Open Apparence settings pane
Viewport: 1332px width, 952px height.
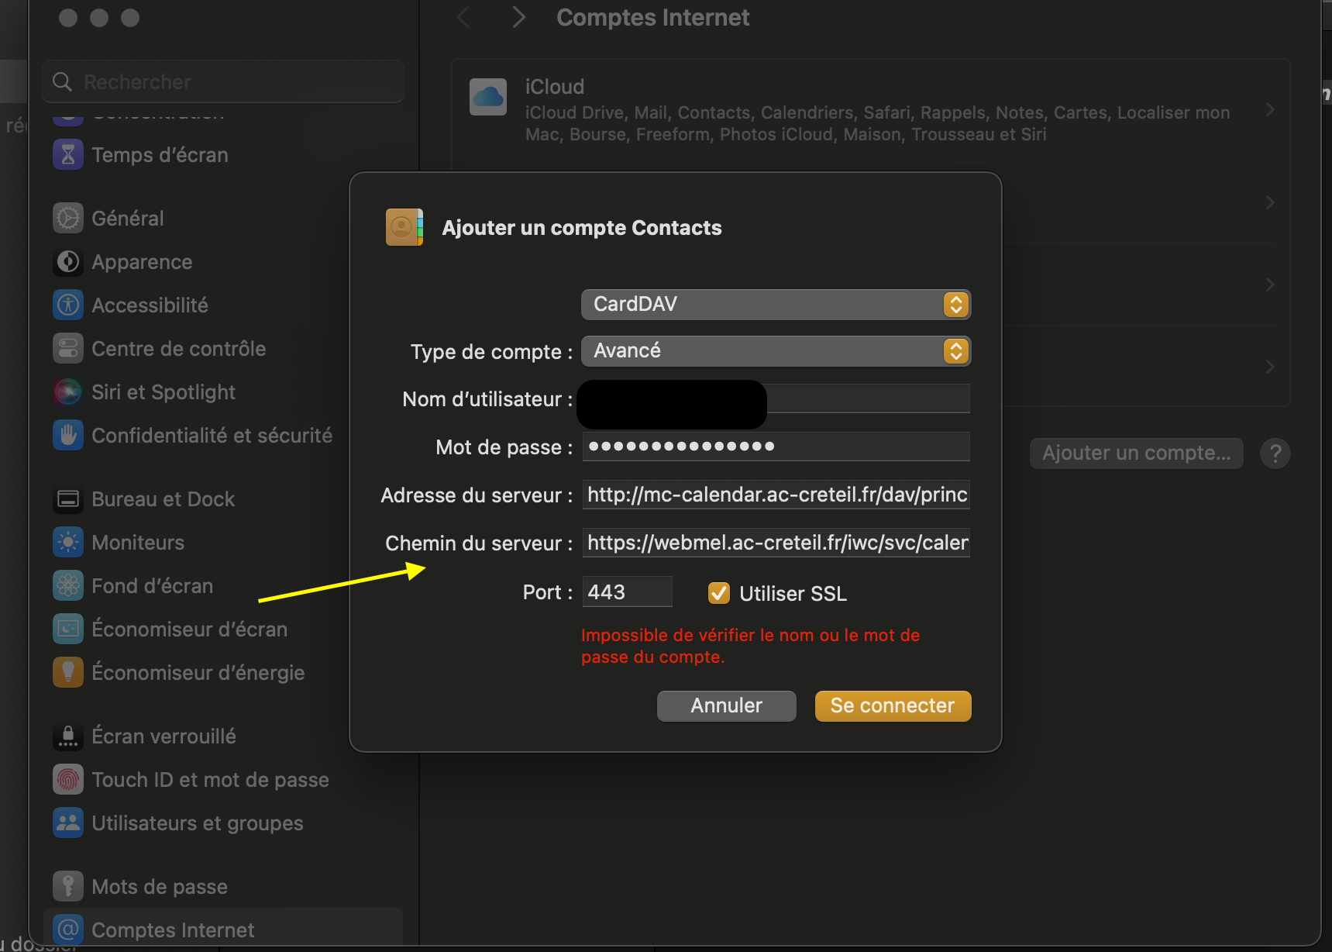point(222,261)
